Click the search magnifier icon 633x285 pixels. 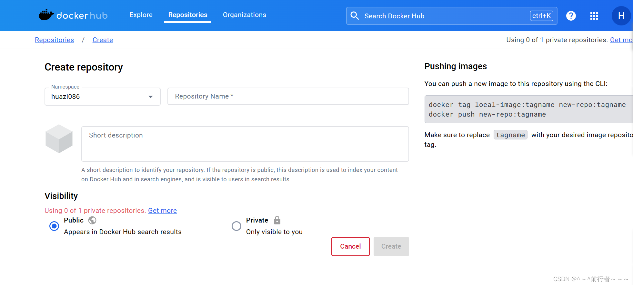point(355,16)
